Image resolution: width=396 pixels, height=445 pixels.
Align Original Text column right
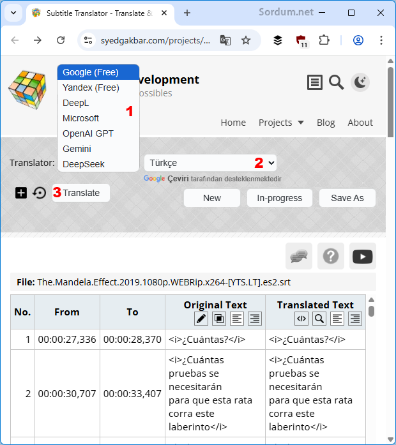[255, 319]
